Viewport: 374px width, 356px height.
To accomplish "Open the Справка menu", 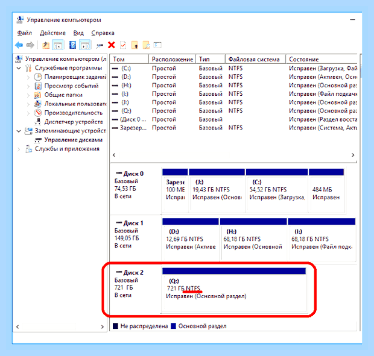I will (x=103, y=33).
